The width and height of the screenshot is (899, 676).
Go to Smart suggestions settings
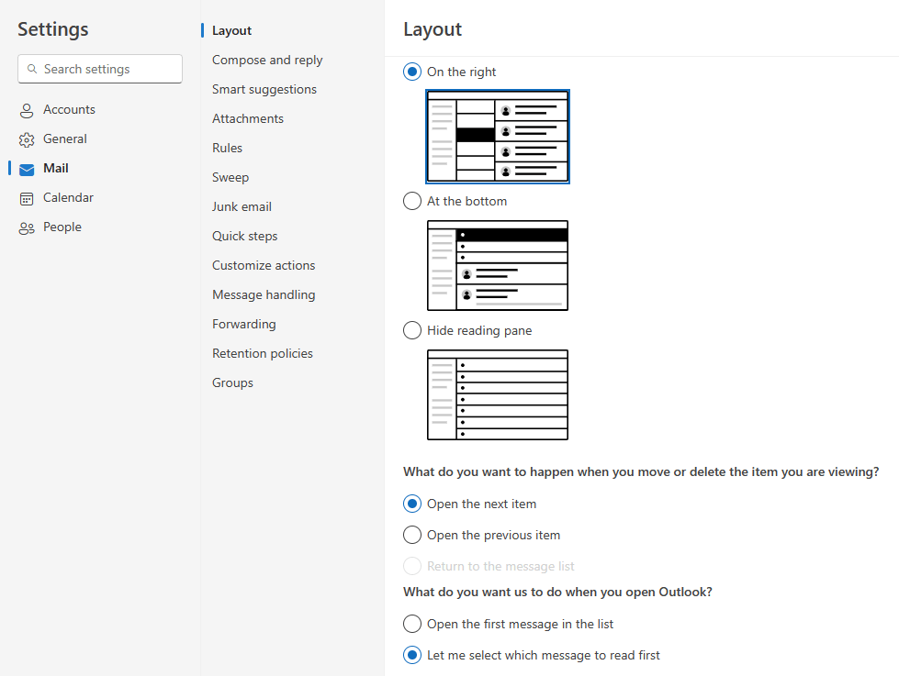click(264, 89)
